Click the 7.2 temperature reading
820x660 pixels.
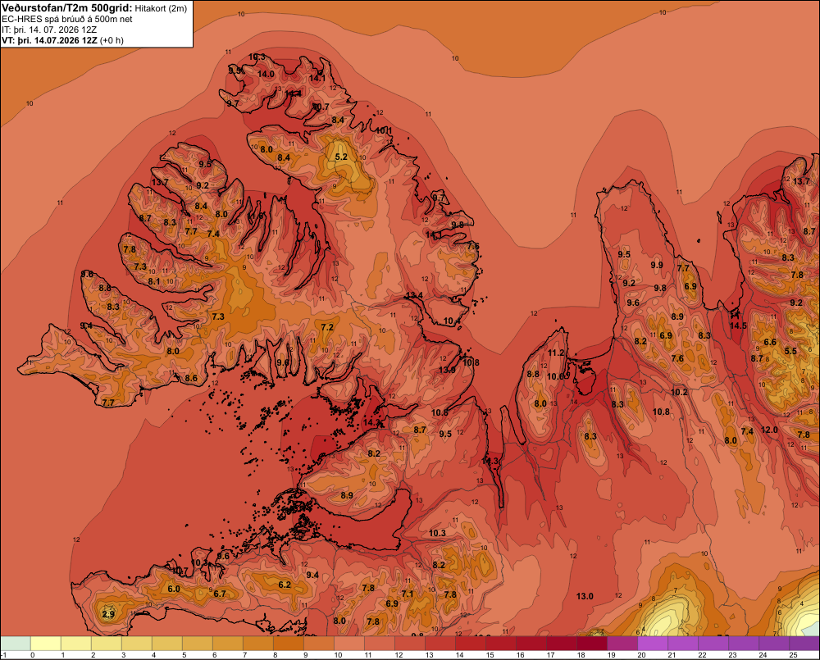327,327
